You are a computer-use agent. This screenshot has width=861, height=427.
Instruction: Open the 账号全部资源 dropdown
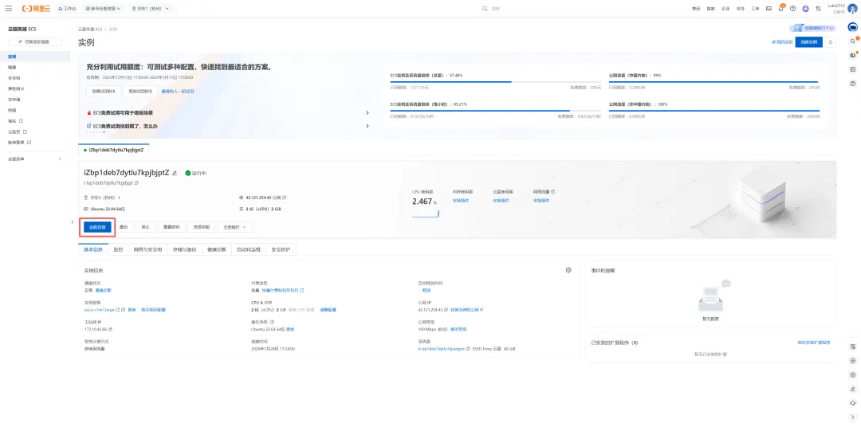104,9
